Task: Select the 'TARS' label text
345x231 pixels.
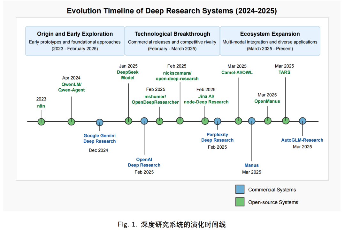Action: click(x=284, y=72)
